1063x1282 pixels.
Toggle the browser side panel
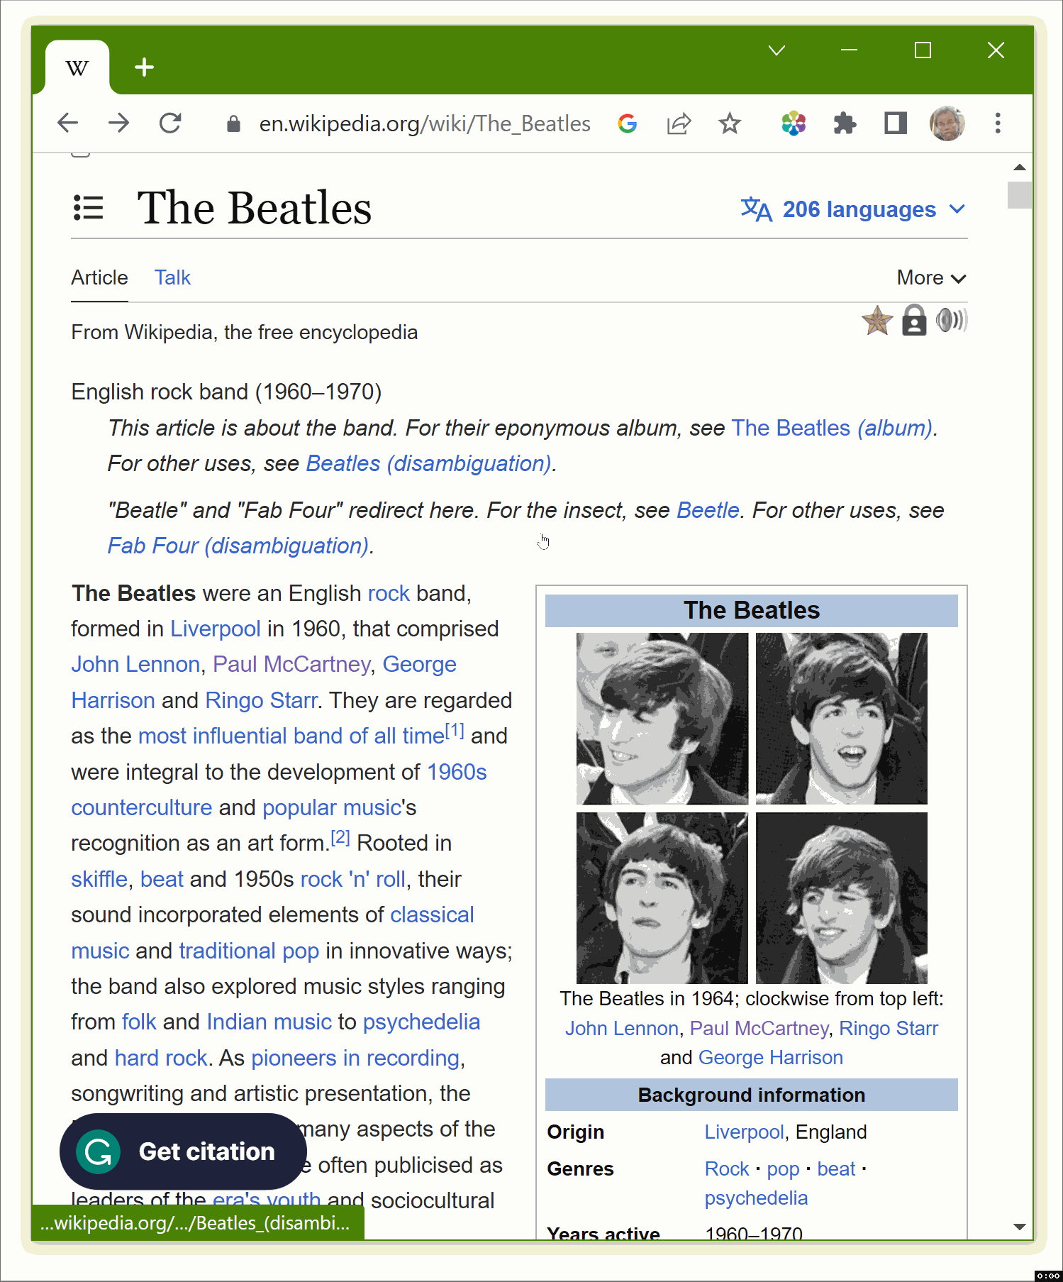click(895, 123)
